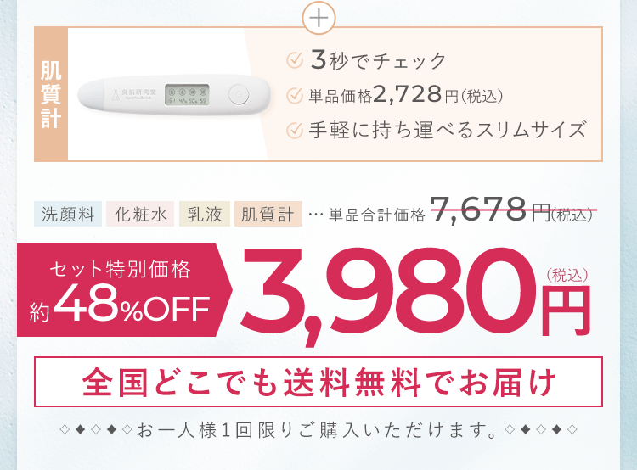Click the checkmark beside 3秒でチェック
The image size is (637, 470).
point(295,60)
